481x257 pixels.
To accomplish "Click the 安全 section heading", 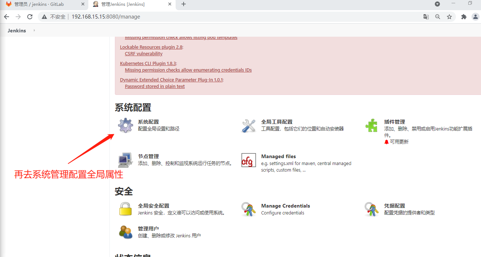I will pyautogui.click(x=124, y=191).
